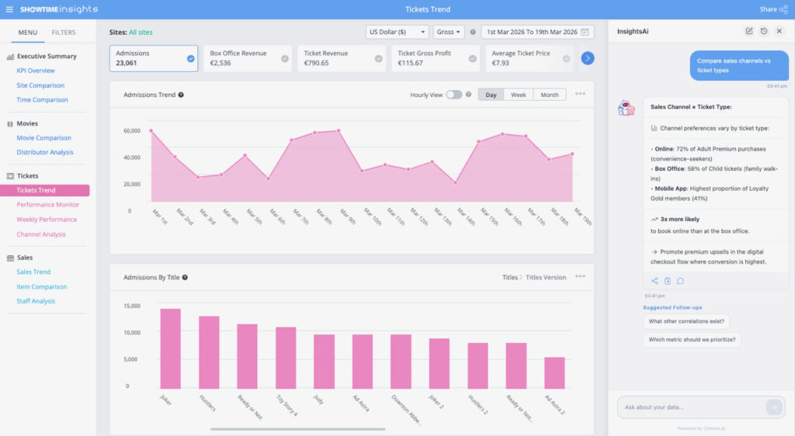Click the Joker bar in chart
Image resolution: width=795 pixels, height=436 pixels.
coord(170,348)
